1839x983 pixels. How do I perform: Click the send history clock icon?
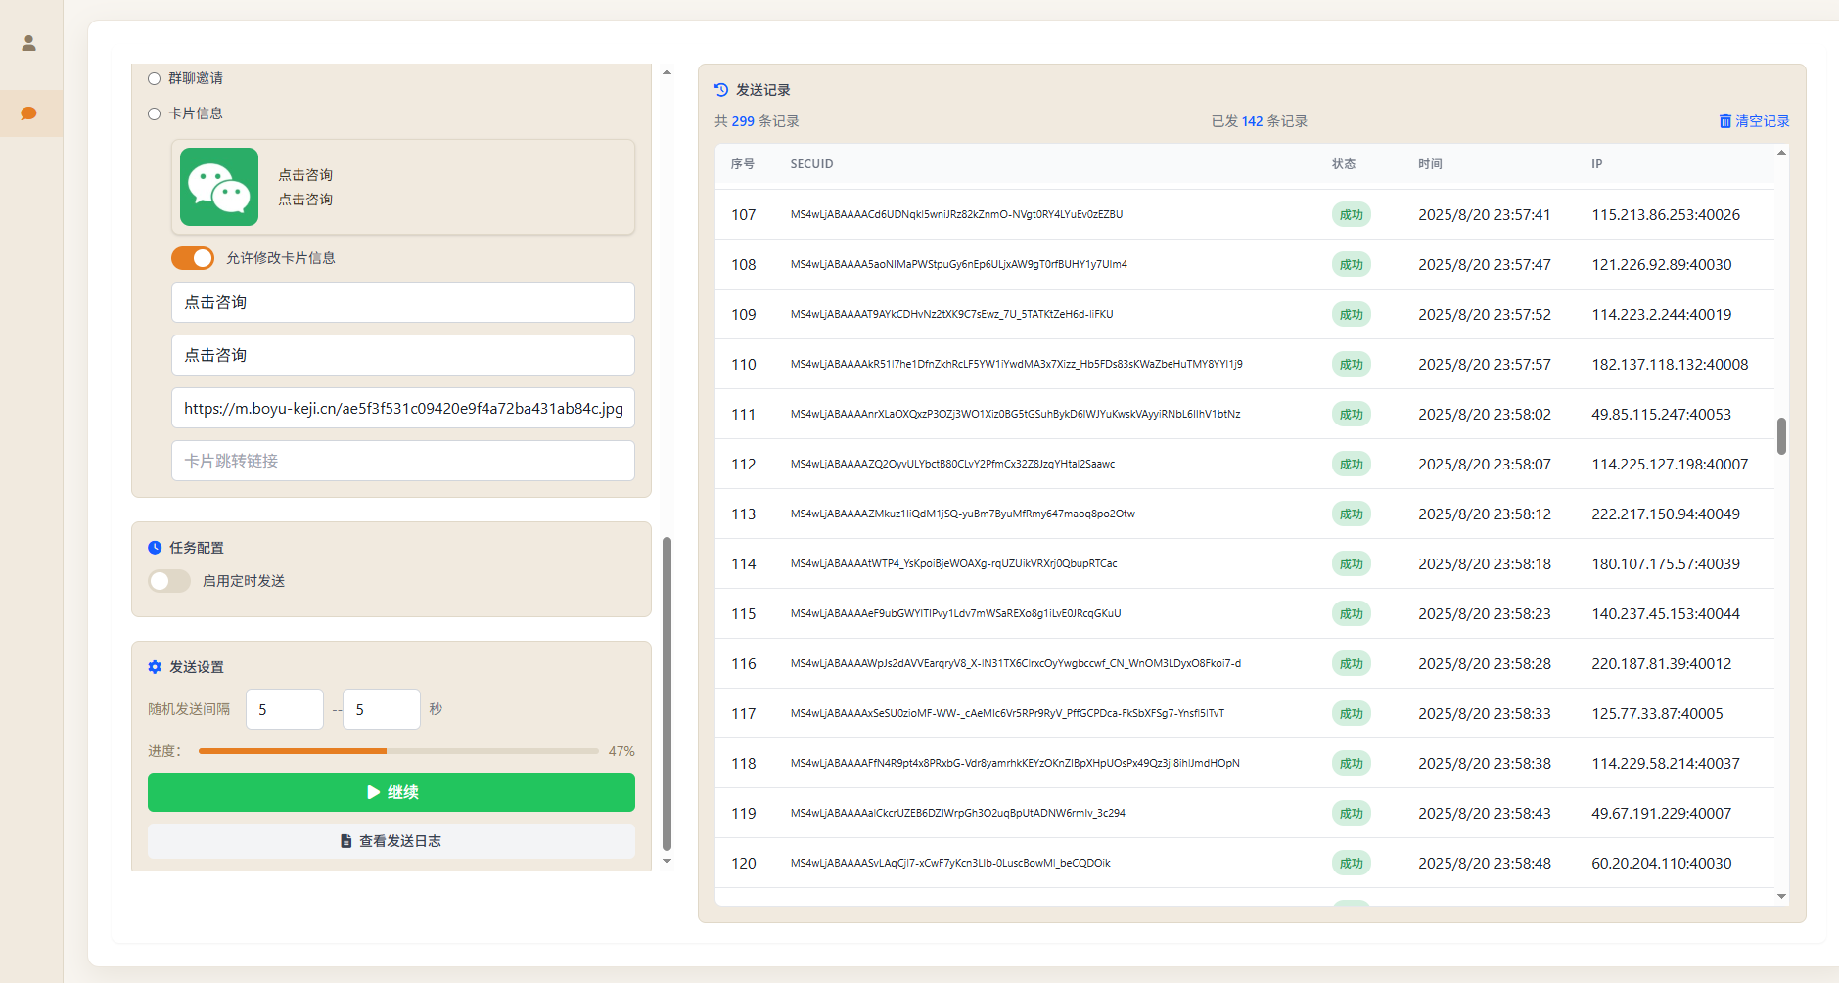pyautogui.click(x=721, y=90)
